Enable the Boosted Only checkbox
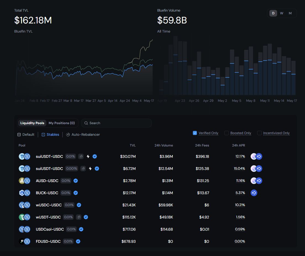This screenshot has height=256, width=305. click(227, 133)
